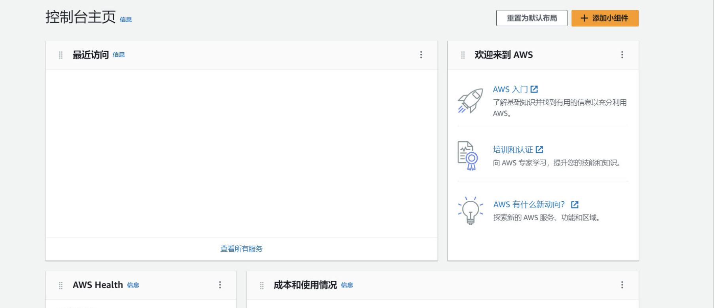715x308 pixels.
Task: Grab drag handle of 成本和使用情况 widget
Action: tap(261, 285)
